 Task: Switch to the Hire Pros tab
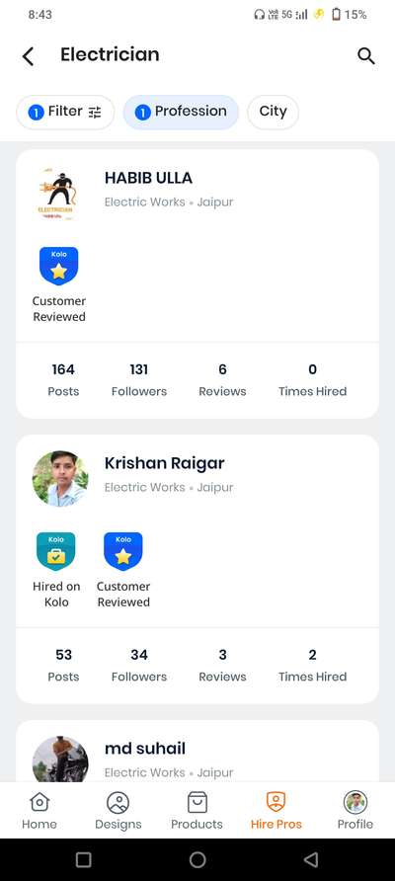[276, 811]
